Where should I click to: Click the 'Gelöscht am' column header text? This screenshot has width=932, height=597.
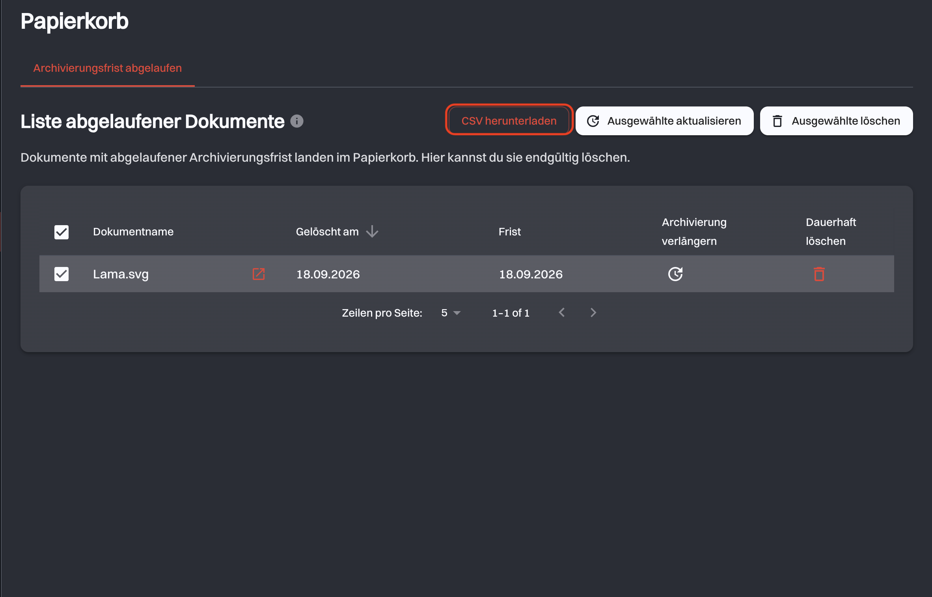pos(327,231)
